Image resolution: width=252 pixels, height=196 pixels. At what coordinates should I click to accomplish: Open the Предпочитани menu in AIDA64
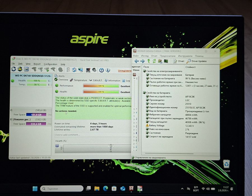(168, 56)
